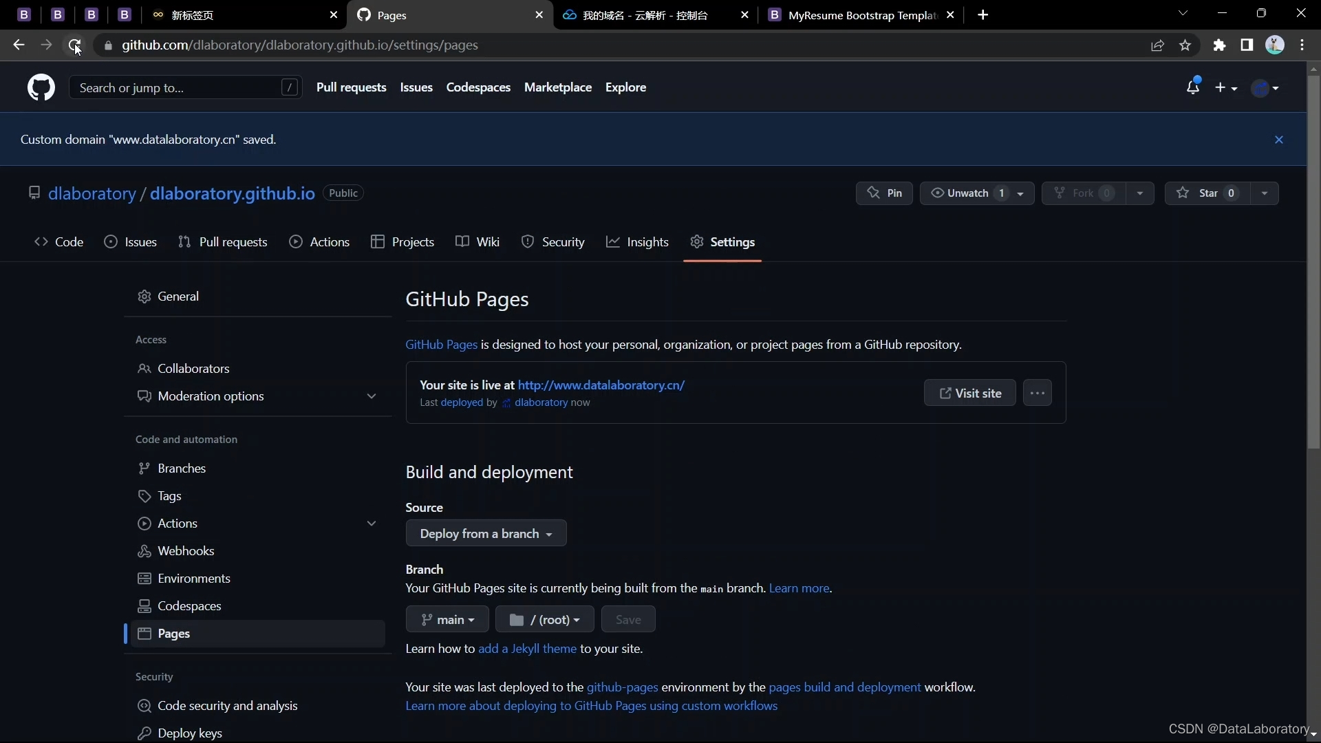
Task: Share this page via address bar icon
Action: [1157, 45]
